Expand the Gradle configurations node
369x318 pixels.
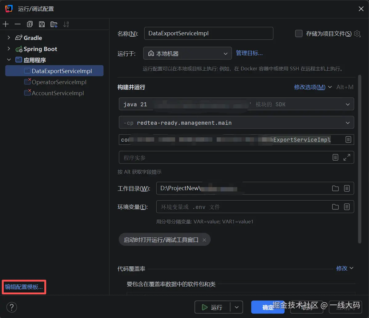(9, 37)
